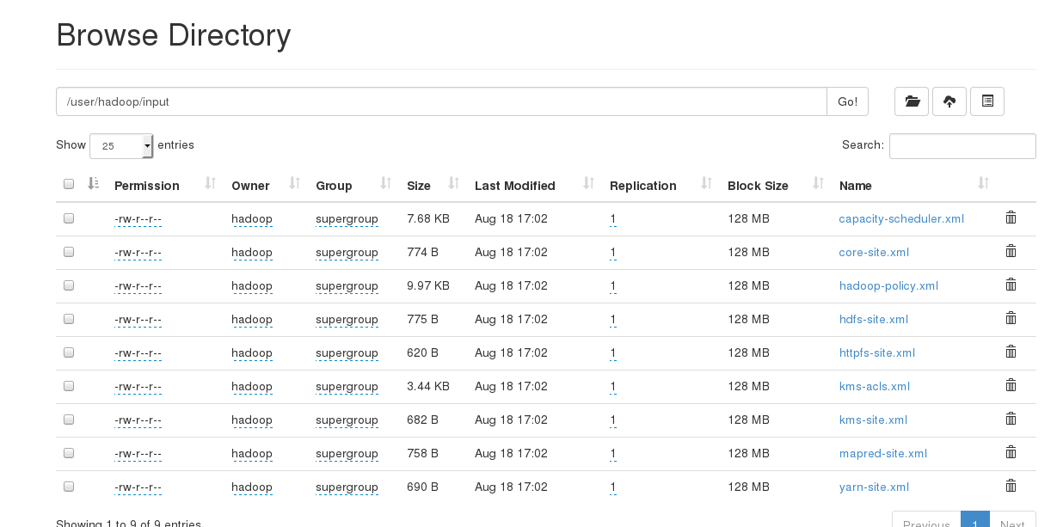Check the httpfs-site.xml row checkbox
This screenshot has height=527, width=1063.
click(69, 352)
